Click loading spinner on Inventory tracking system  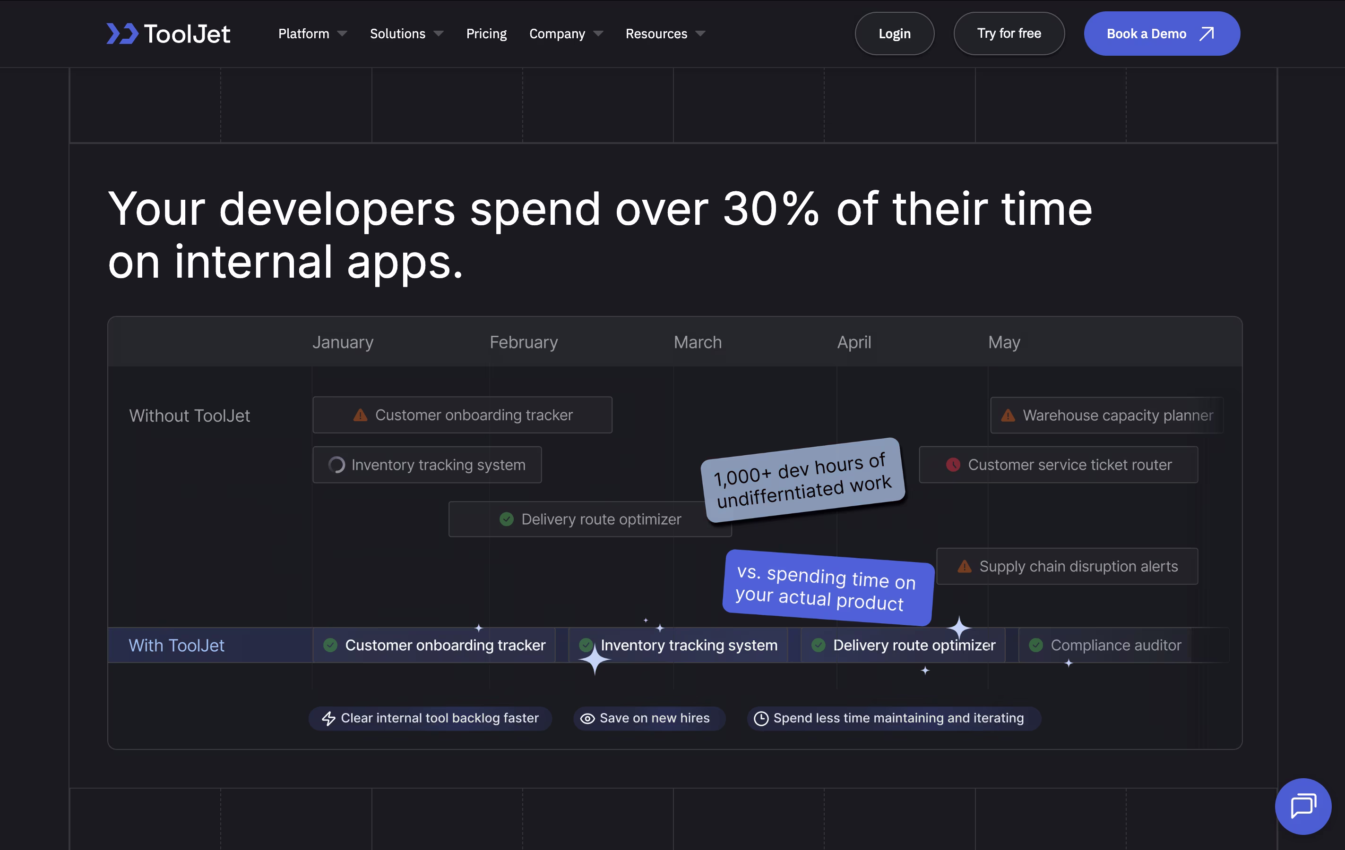click(x=336, y=464)
